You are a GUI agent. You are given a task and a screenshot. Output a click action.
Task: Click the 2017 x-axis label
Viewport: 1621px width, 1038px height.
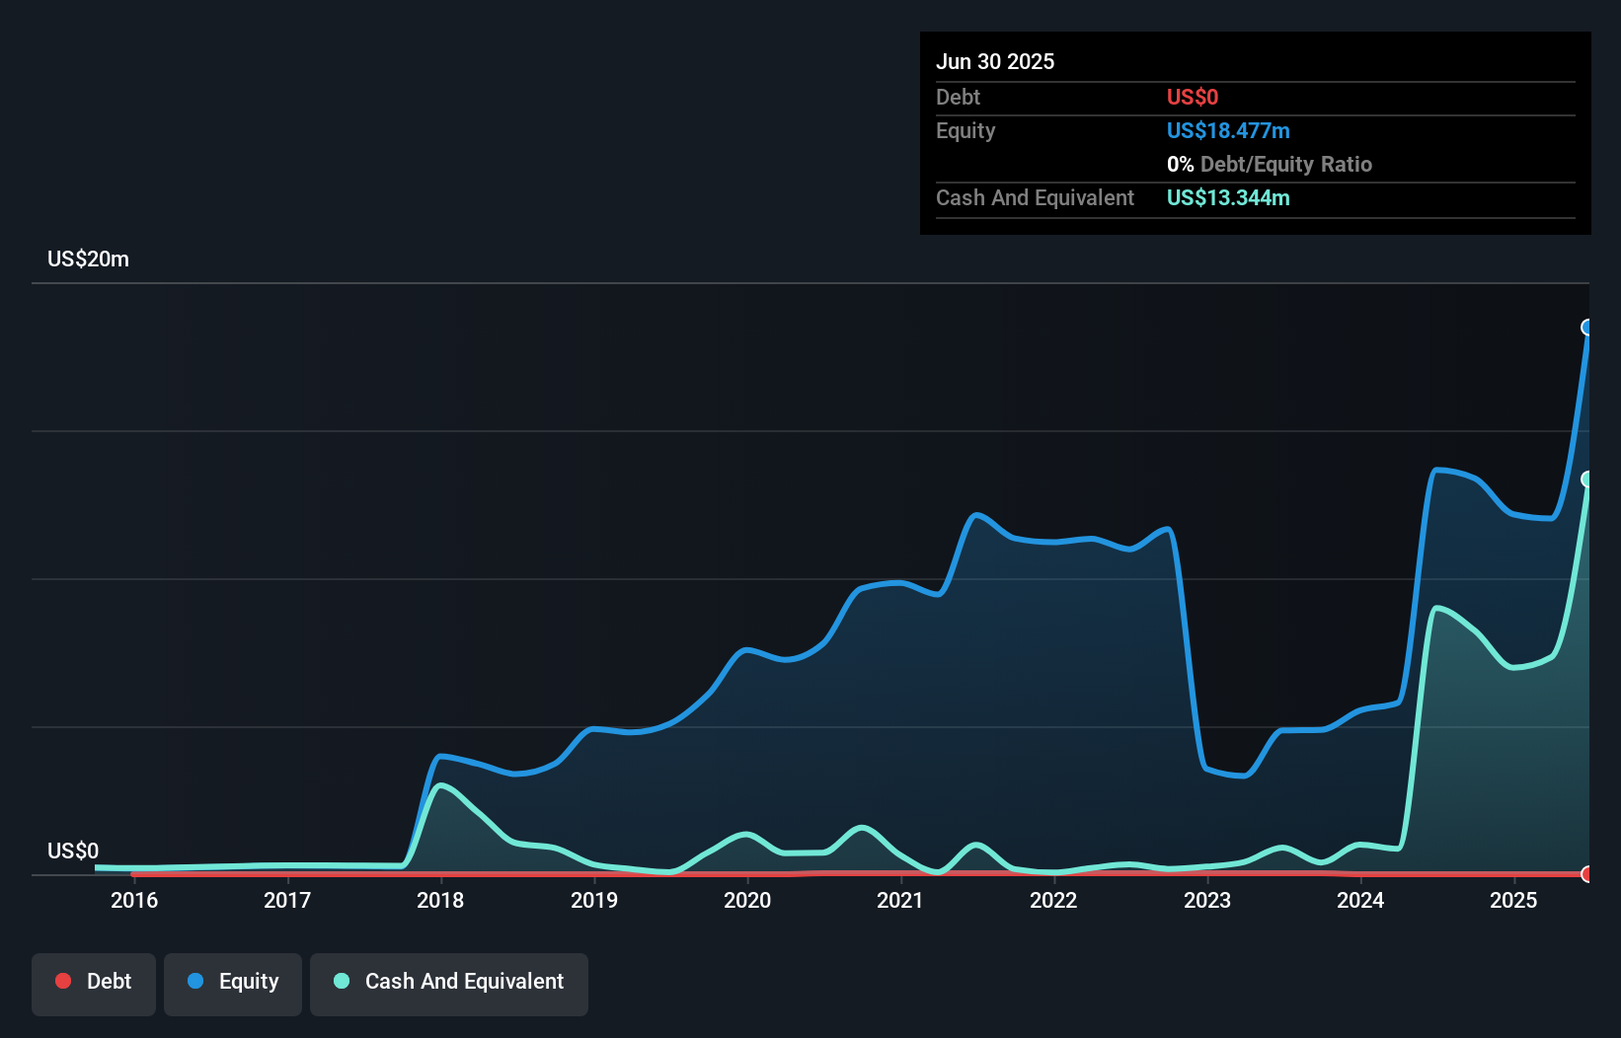coord(287,900)
